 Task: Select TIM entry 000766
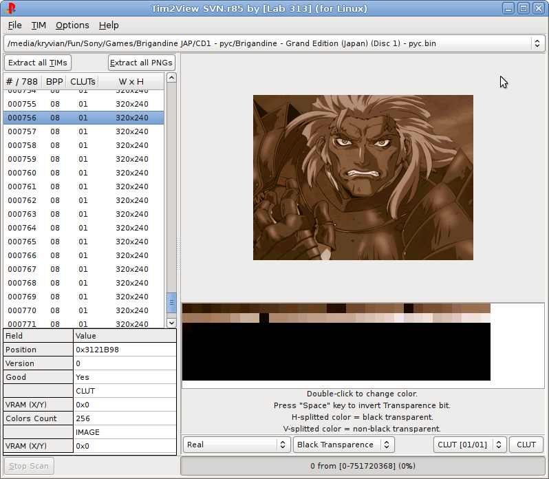tap(84, 255)
